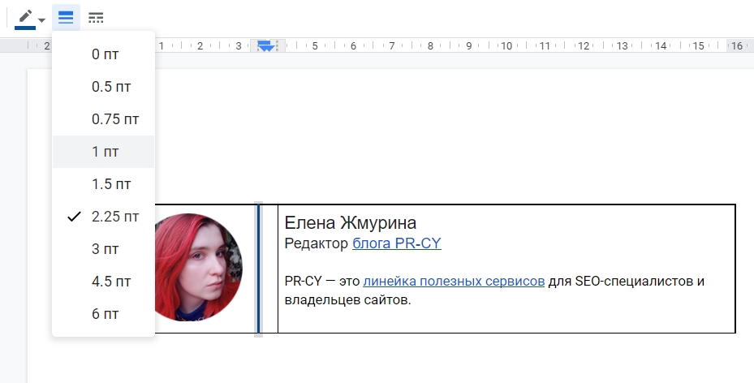Follow the линейка полезных сервисов link
Viewport: 754px width, 383px height.
coord(454,281)
